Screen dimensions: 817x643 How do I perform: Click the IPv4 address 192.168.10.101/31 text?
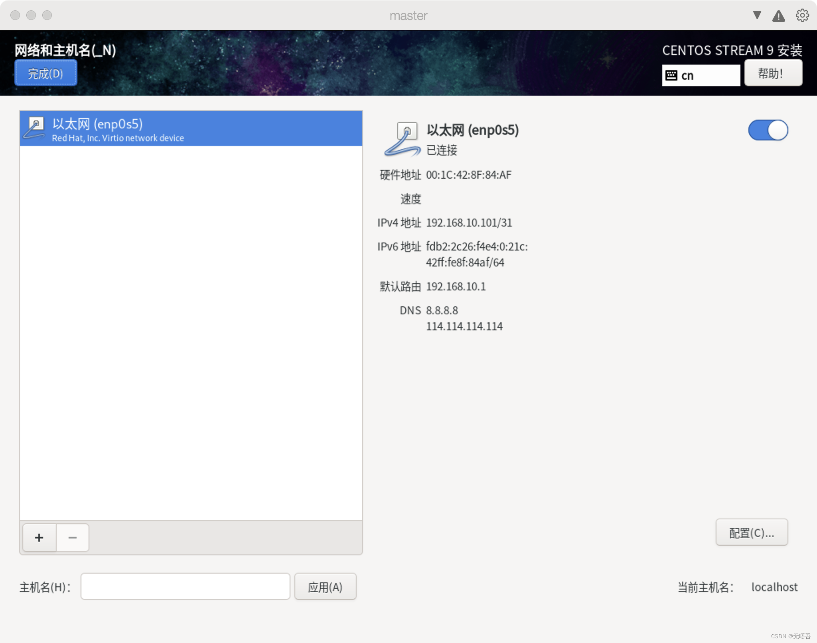(x=469, y=223)
